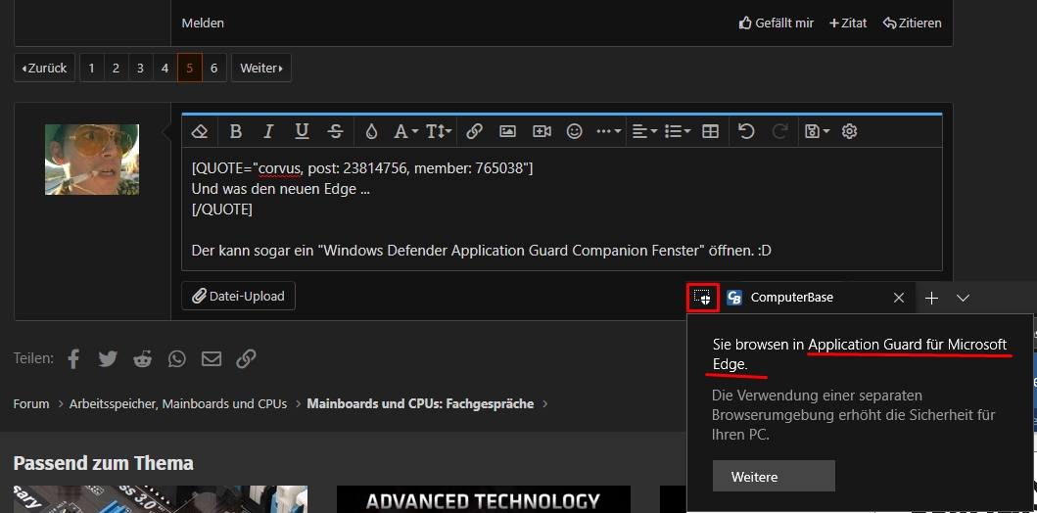Click the insert link icon
Viewport: 1037px width, 513px height.
tap(474, 131)
